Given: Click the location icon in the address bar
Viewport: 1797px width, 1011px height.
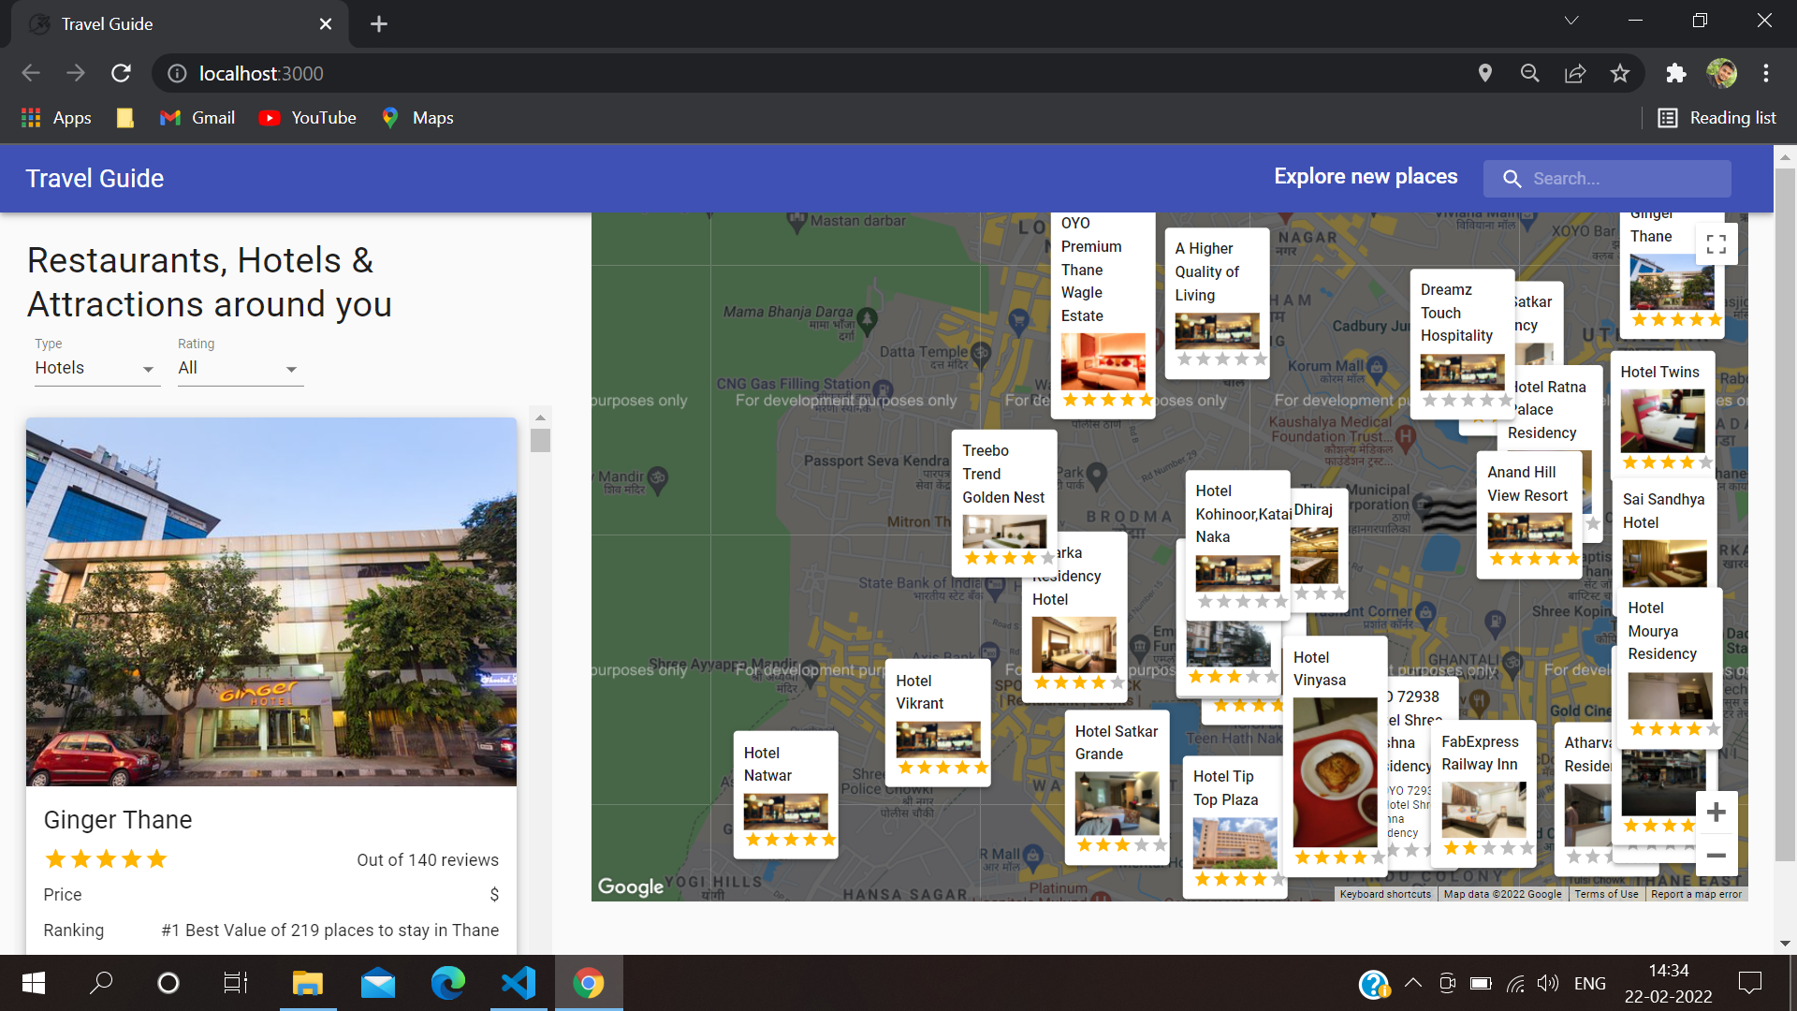Looking at the screenshot, I should click(1485, 73).
